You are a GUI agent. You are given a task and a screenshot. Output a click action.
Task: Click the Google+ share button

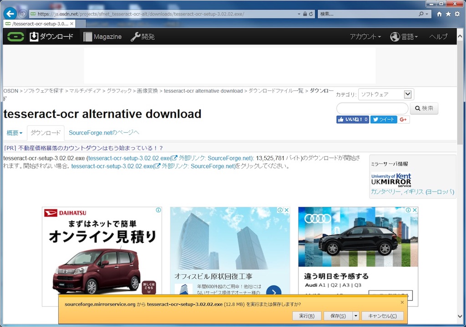(403, 119)
